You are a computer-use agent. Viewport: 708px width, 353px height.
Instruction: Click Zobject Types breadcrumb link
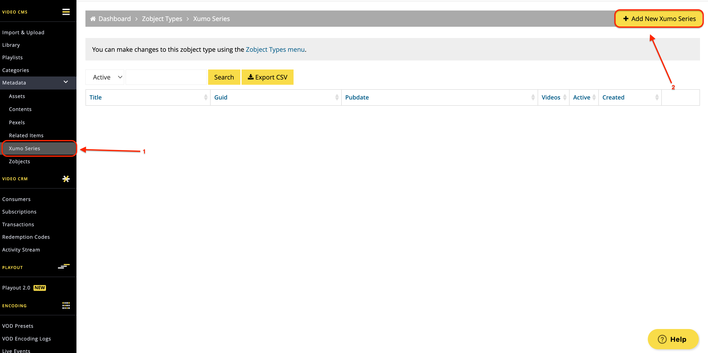pos(162,19)
